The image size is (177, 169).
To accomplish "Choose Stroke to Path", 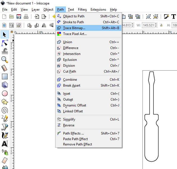I will 89,22.
